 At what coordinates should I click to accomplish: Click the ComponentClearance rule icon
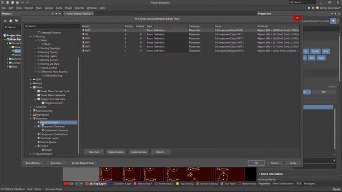point(43,130)
